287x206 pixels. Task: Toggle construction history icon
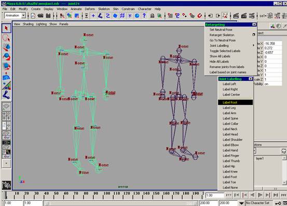point(225,16)
